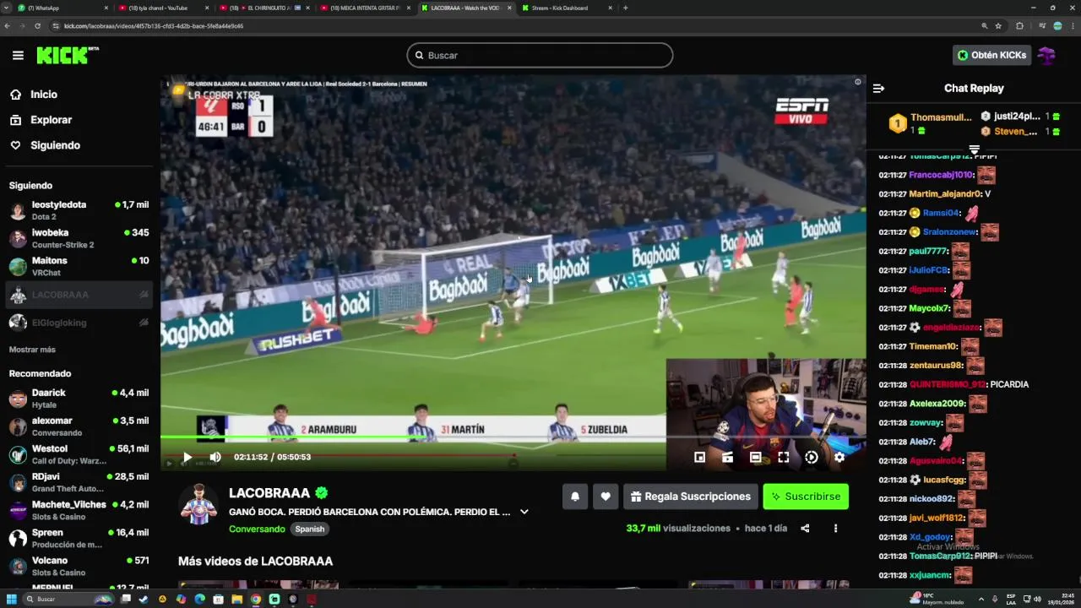Open the user avatar menu in the header
Image resolution: width=1081 pixels, height=608 pixels.
1047,55
